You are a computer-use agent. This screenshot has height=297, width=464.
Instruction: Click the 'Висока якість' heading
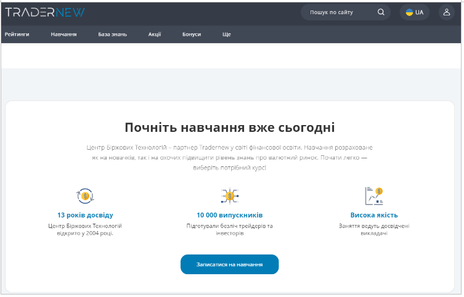[374, 215]
